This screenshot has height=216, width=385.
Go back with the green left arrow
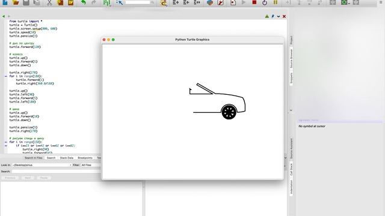click(x=4, y=16)
